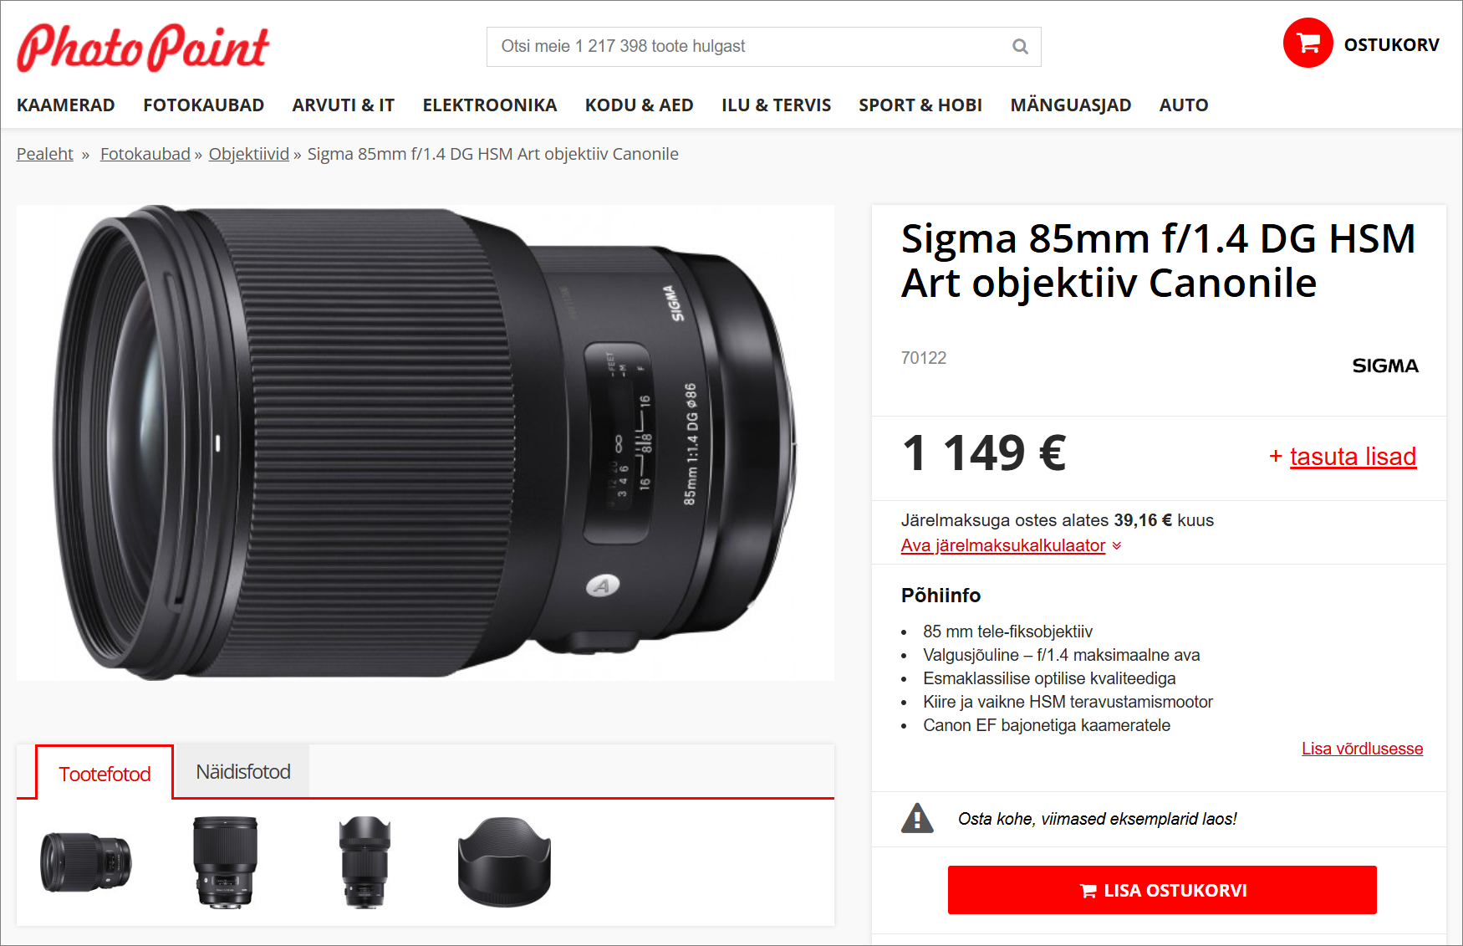Click the search magnifier icon
Viewport: 1463px width, 946px height.
[1020, 47]
